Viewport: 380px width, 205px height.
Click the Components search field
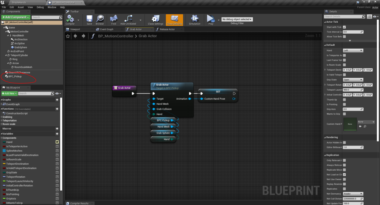point(47,17)
